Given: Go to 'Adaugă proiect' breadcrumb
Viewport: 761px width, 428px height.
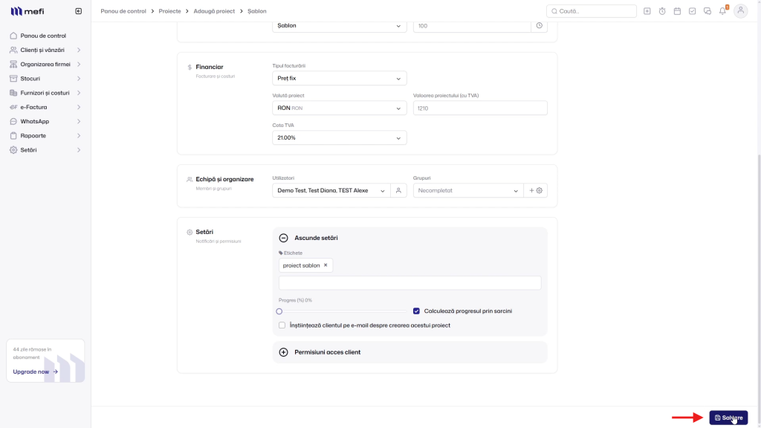Looking at the screenshot, I should click(x=214, y=11).
